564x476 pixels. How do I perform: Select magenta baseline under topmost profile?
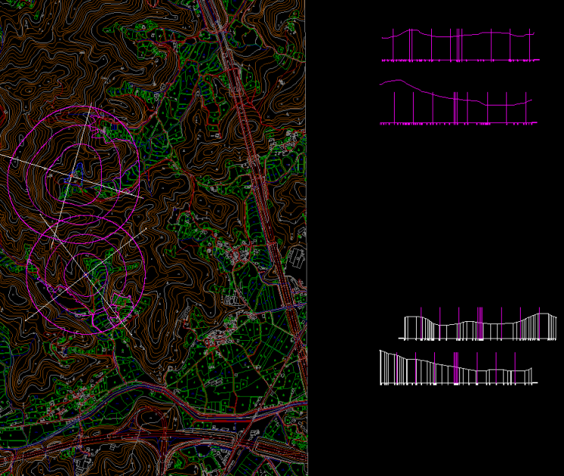pos(461,60)
